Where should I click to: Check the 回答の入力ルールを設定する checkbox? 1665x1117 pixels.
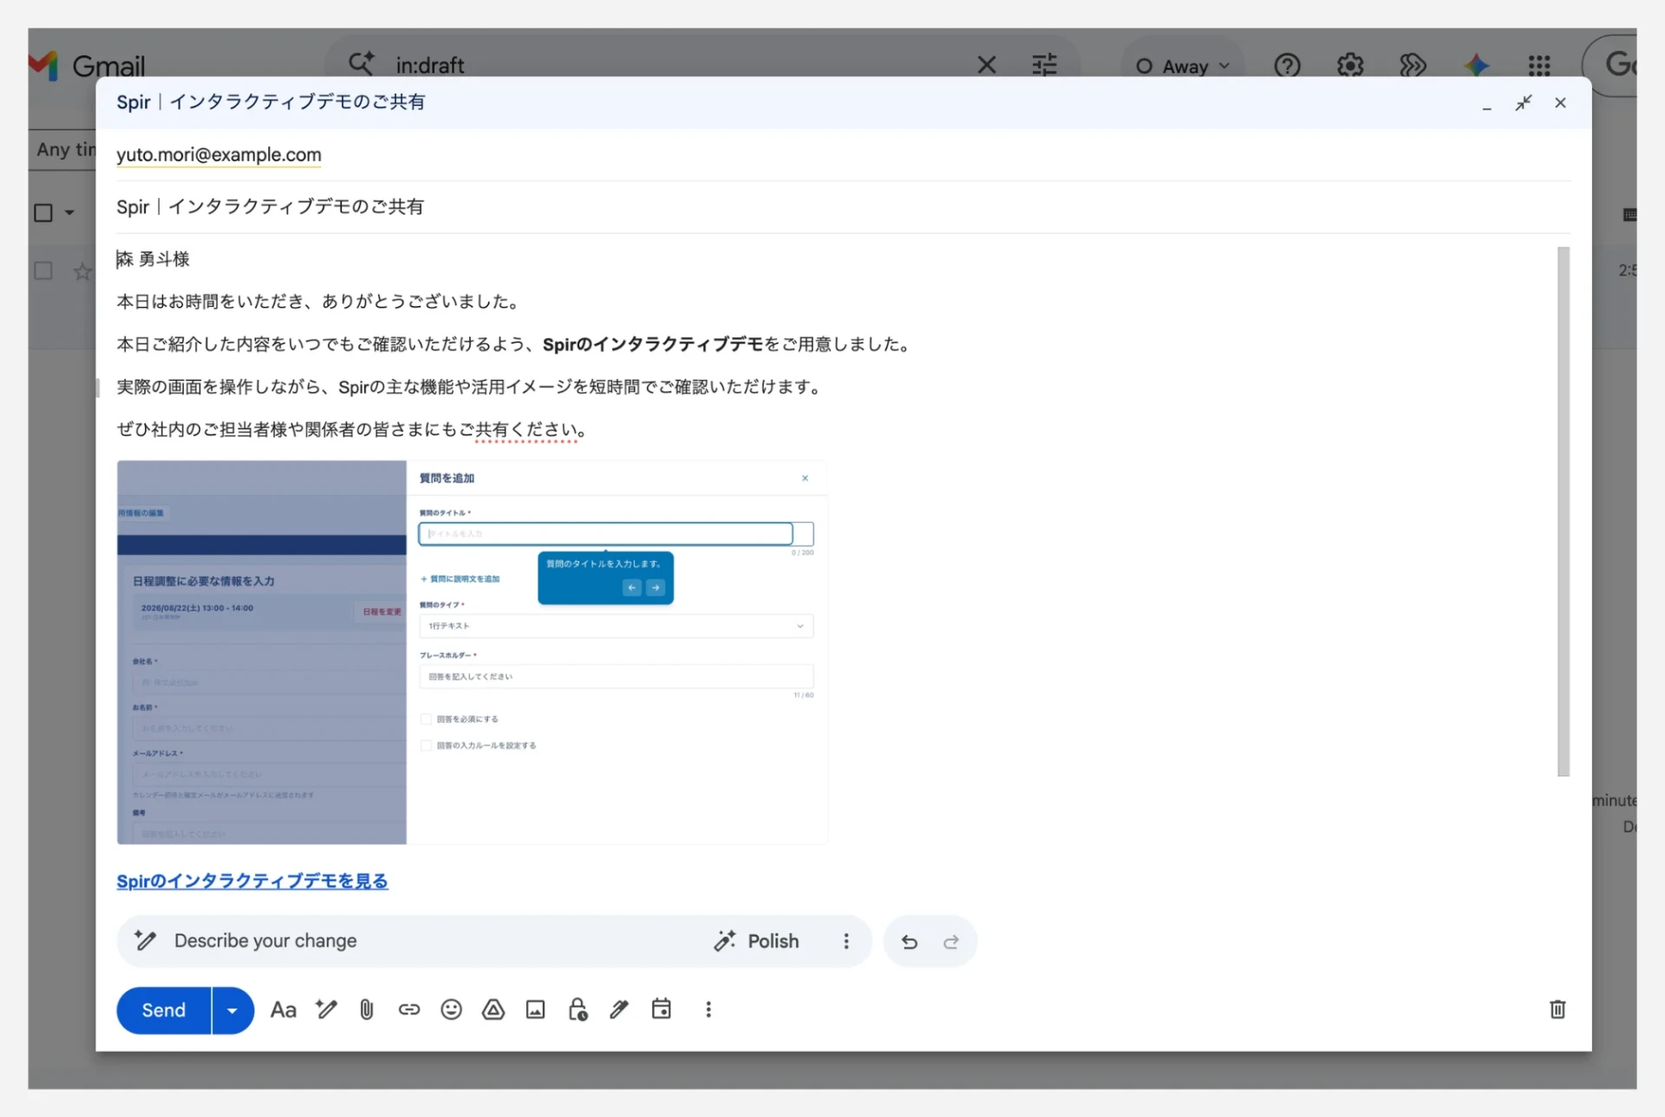426,746
